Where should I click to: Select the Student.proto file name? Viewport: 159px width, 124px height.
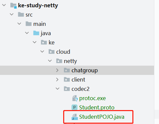pos(97,107)
